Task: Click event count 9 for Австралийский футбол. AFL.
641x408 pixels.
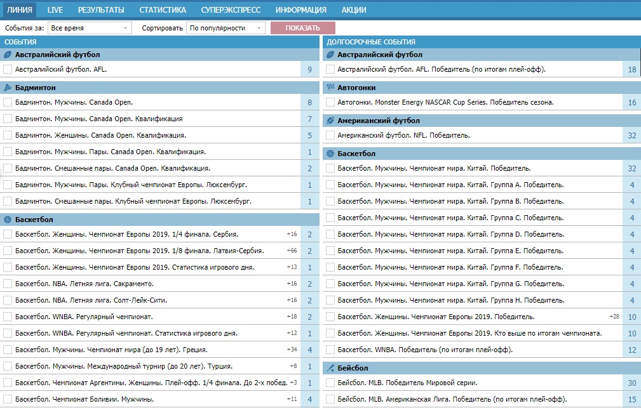Action: click(x=310, y=69)
